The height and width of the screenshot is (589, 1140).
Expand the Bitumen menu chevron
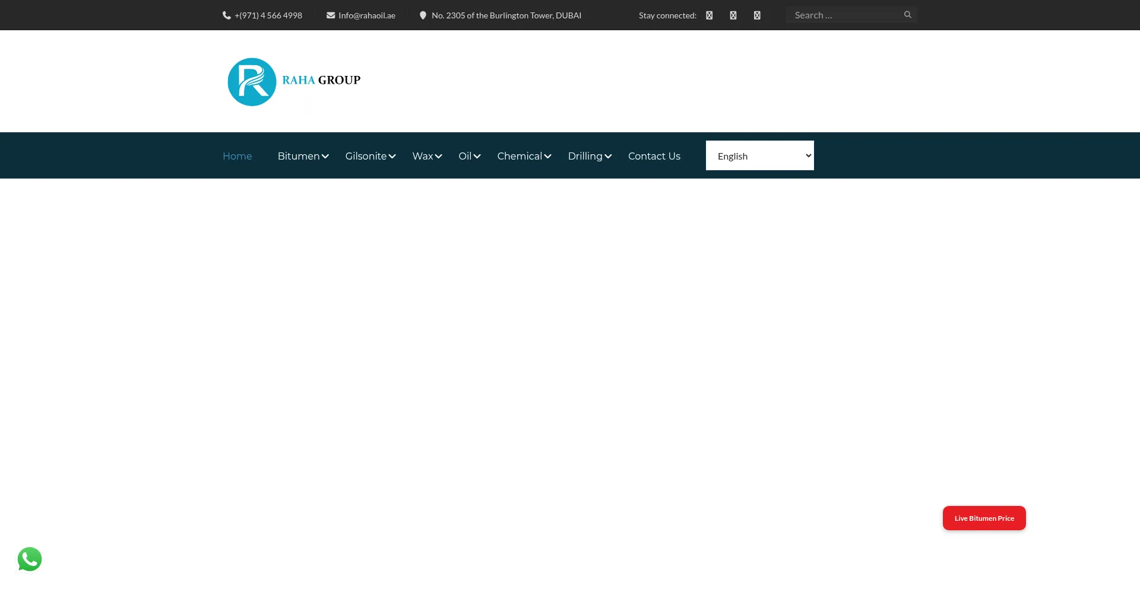[x=325, y=157]
